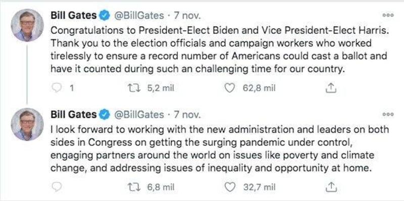Open the second tweet's text body

coord(220,149)
